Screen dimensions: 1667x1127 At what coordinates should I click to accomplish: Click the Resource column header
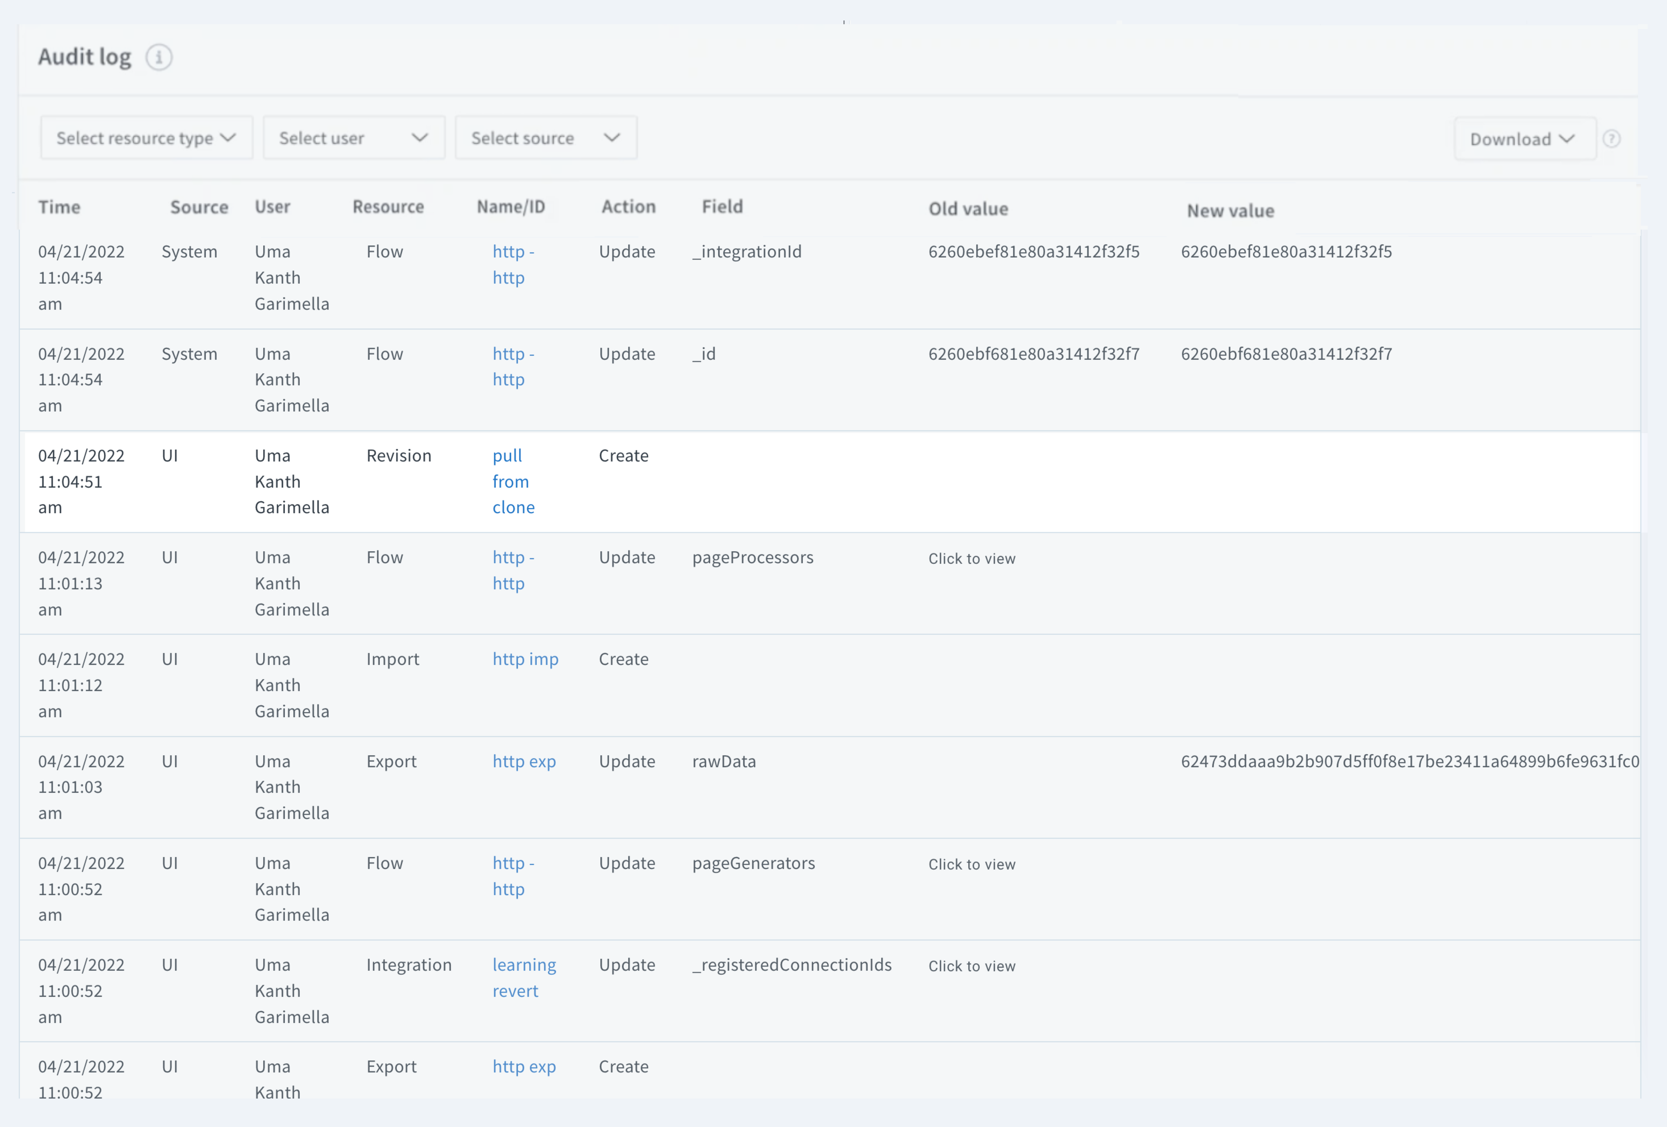coord(388,207)
